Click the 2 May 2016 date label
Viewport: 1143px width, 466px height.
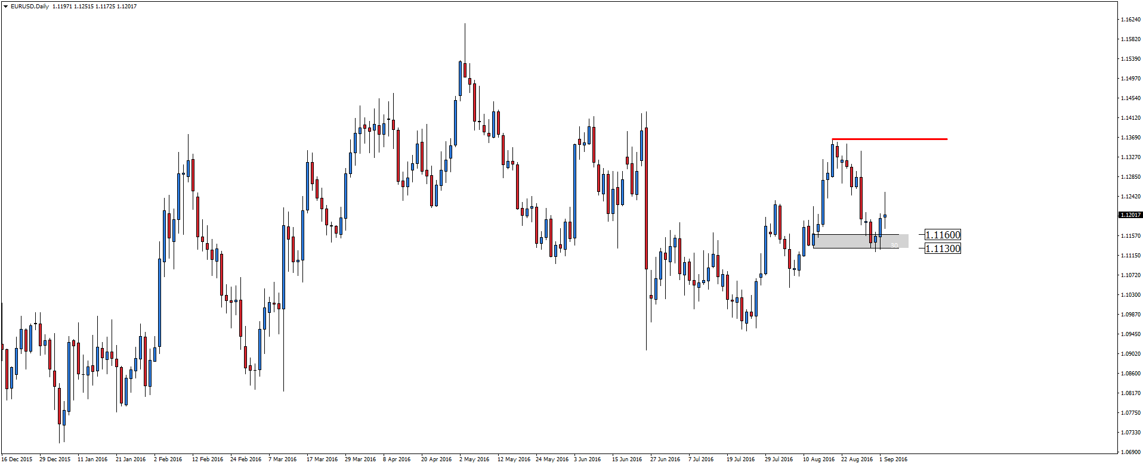[474, 459]
